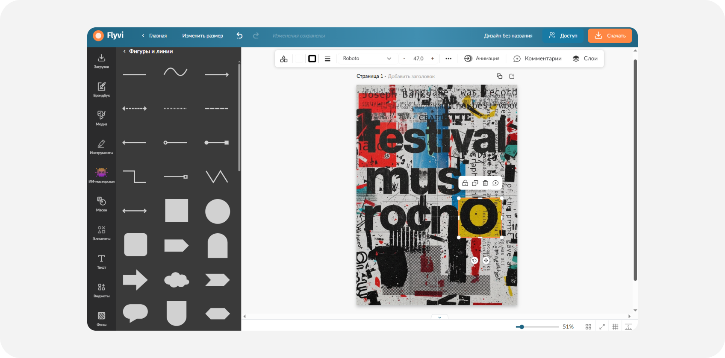Image resolution: width=725 pixels, height=358 pixels.
Task: Open the Фоны backgrounds section
Action: pos(101,319)
